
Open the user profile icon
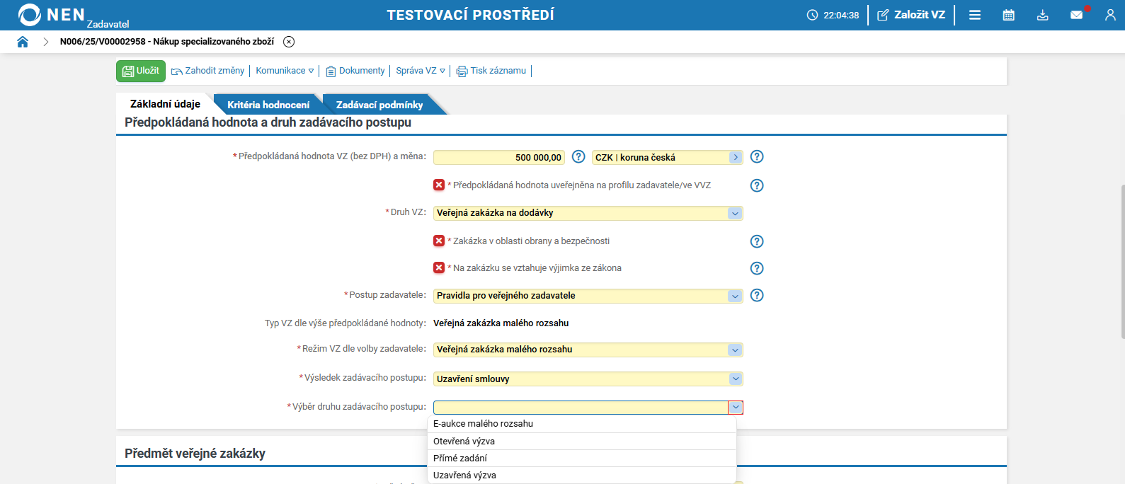tap(1110, 15)
